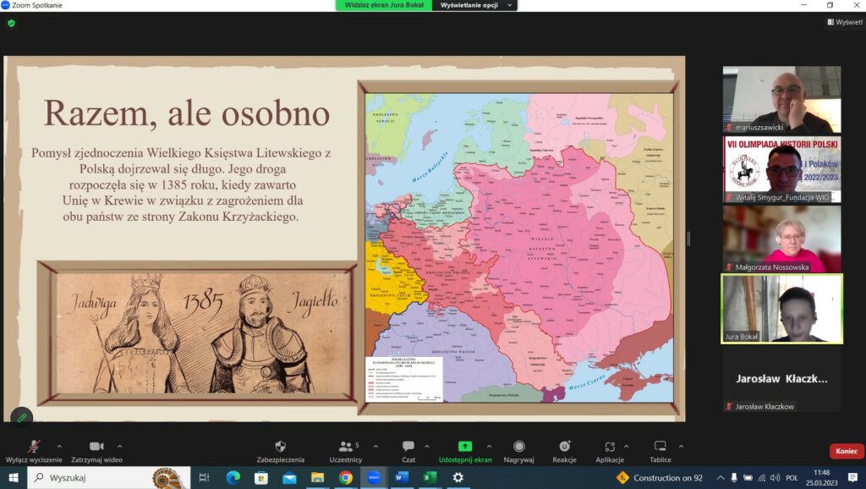Image resolution: width=866 pixels, height=489 pixels.
Task: Expand arrow next to Udostępnij ekran
Action: [x=489, y=446]
